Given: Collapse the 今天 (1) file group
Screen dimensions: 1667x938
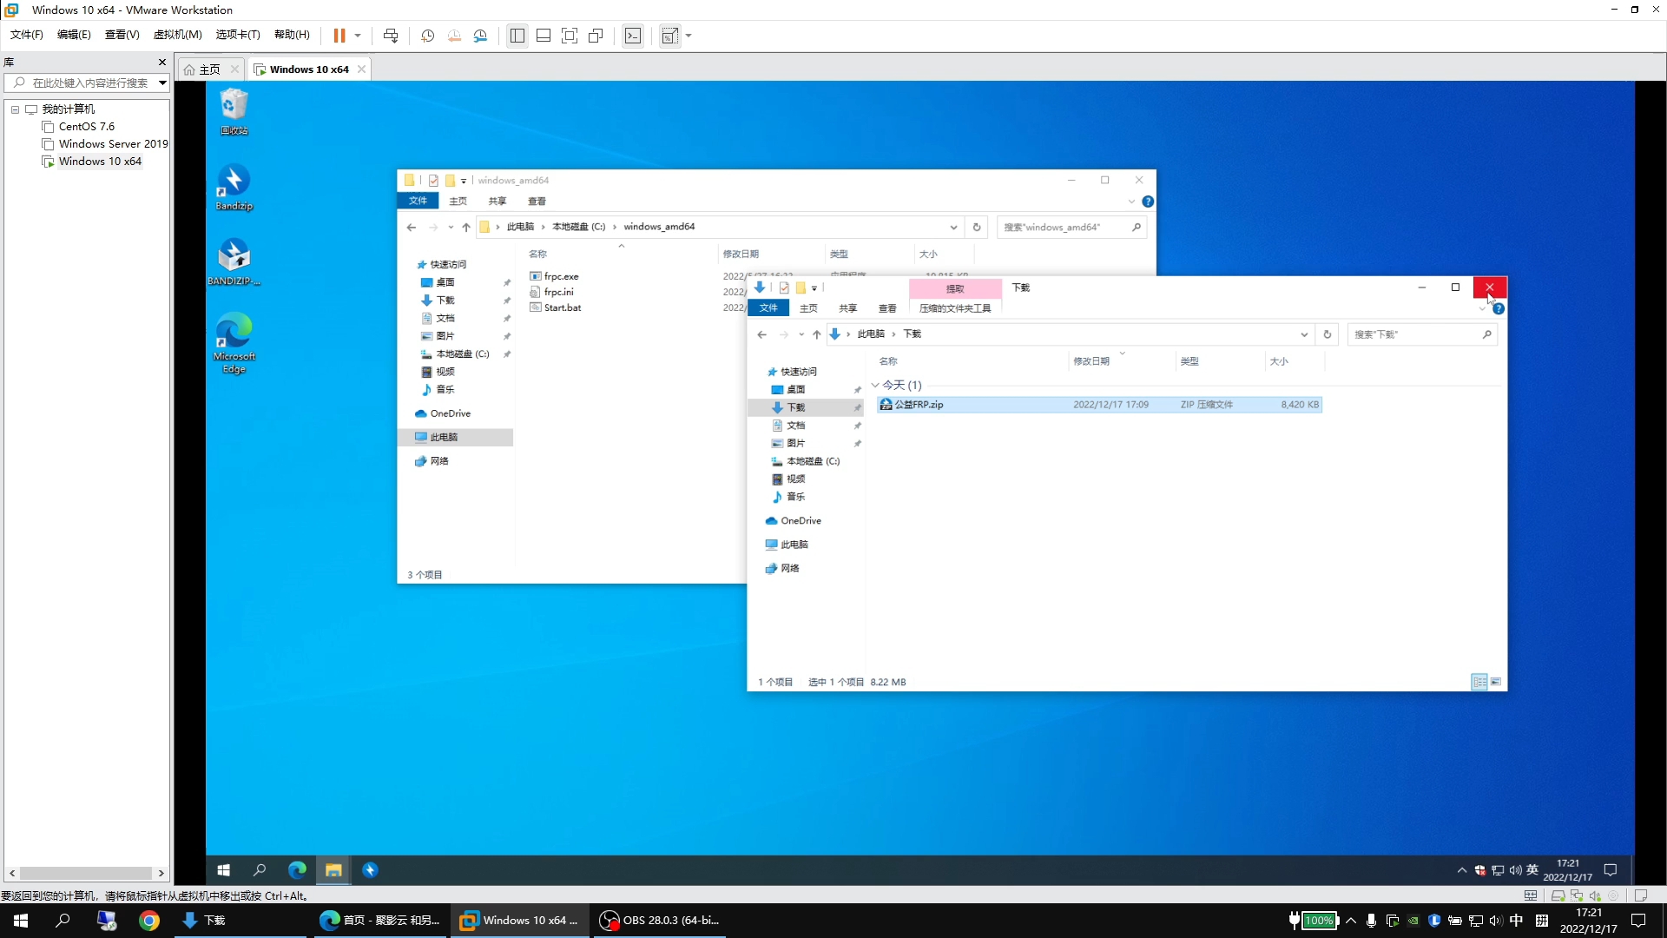Looking at the screenshot, I should click(x=875, y=385).
